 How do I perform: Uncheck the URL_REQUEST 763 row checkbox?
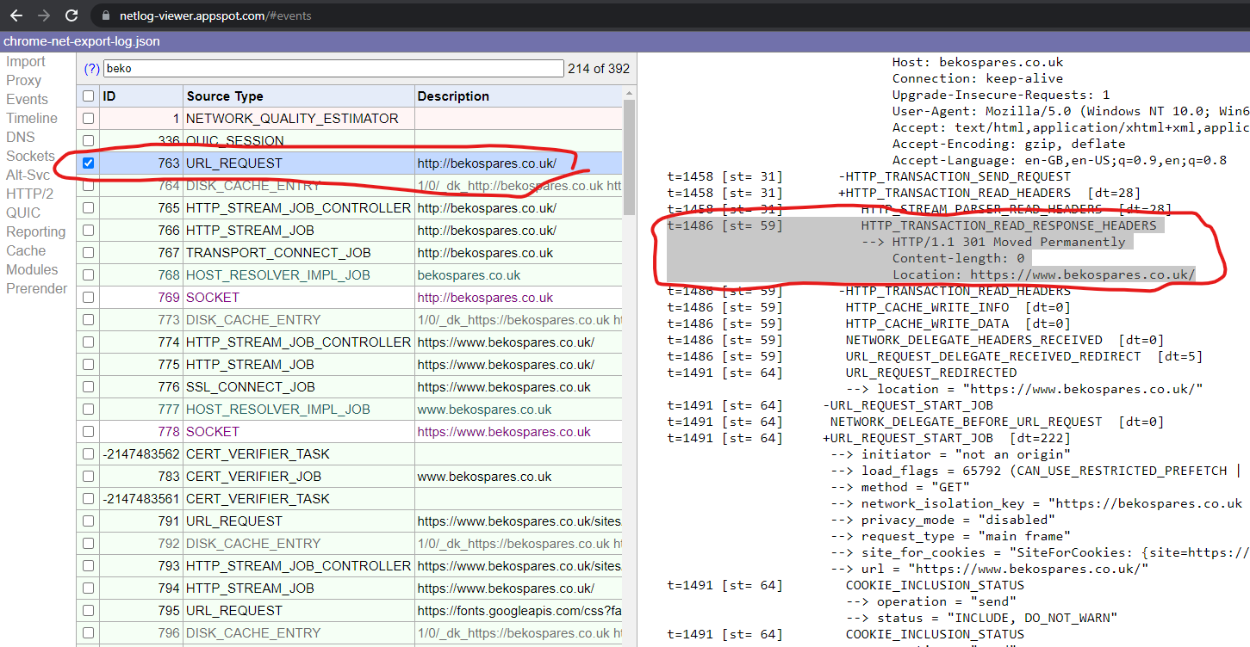(88, 163)
